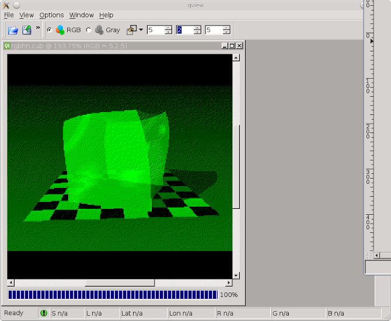Select the RGB radio button
The image size is (391, 321).
coord(49,30)
